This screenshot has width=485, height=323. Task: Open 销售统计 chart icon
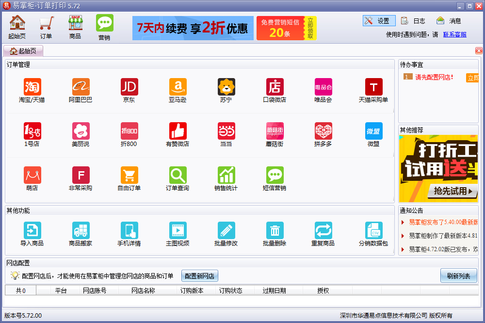coord(226,178)
